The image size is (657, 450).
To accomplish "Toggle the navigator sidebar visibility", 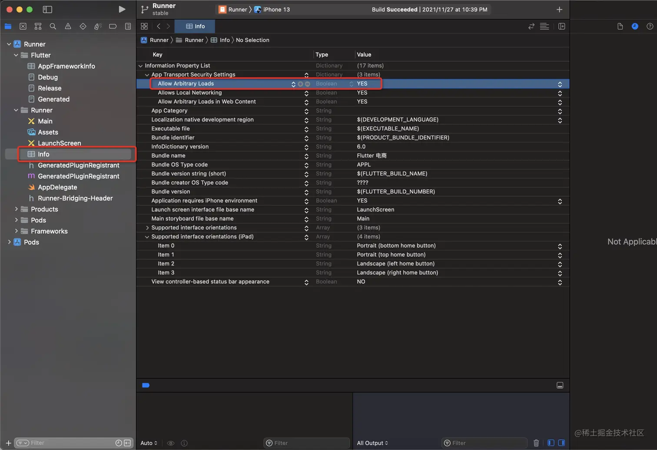I will click(47, 10).
